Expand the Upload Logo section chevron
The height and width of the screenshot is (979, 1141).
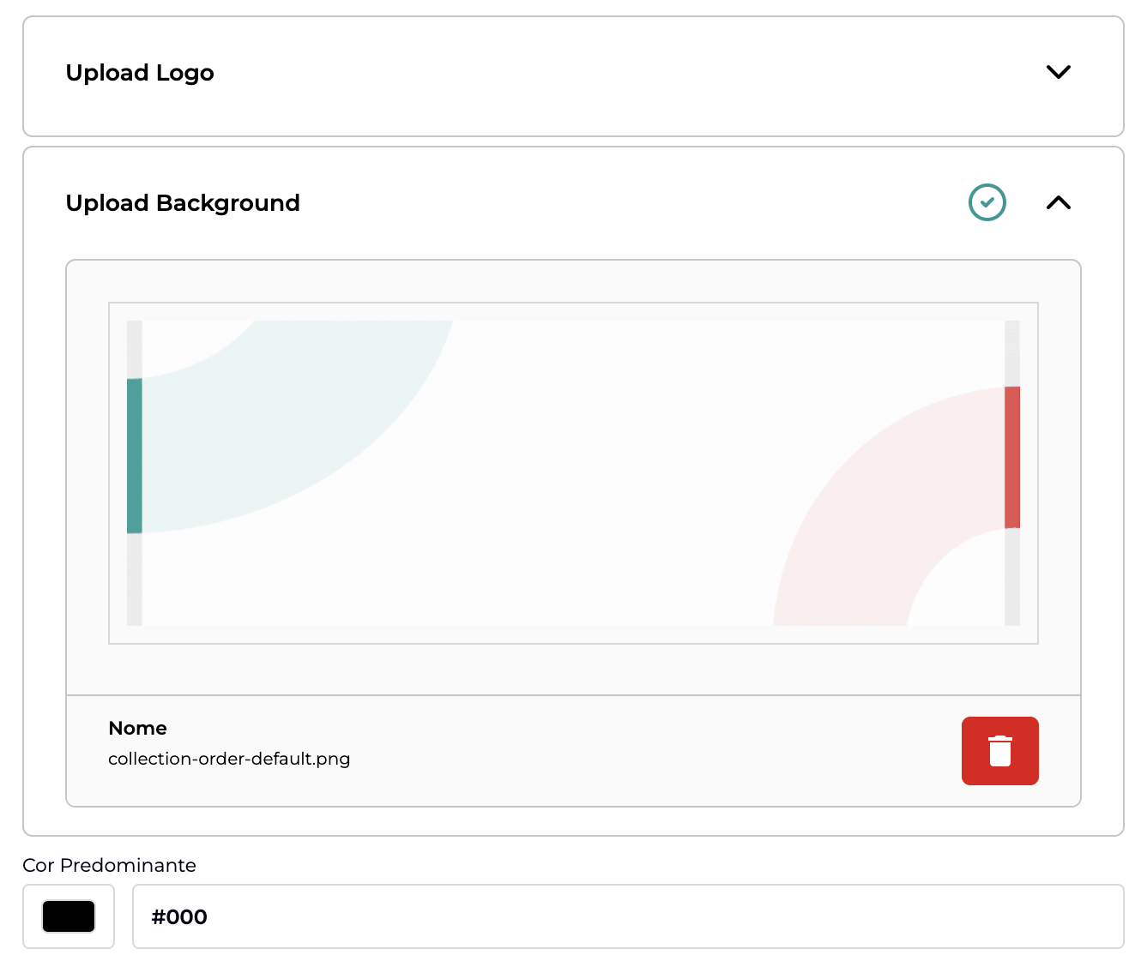click(x=1059, y=72)
